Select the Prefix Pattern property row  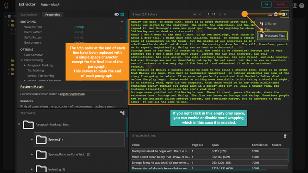(x=72, y=32)
